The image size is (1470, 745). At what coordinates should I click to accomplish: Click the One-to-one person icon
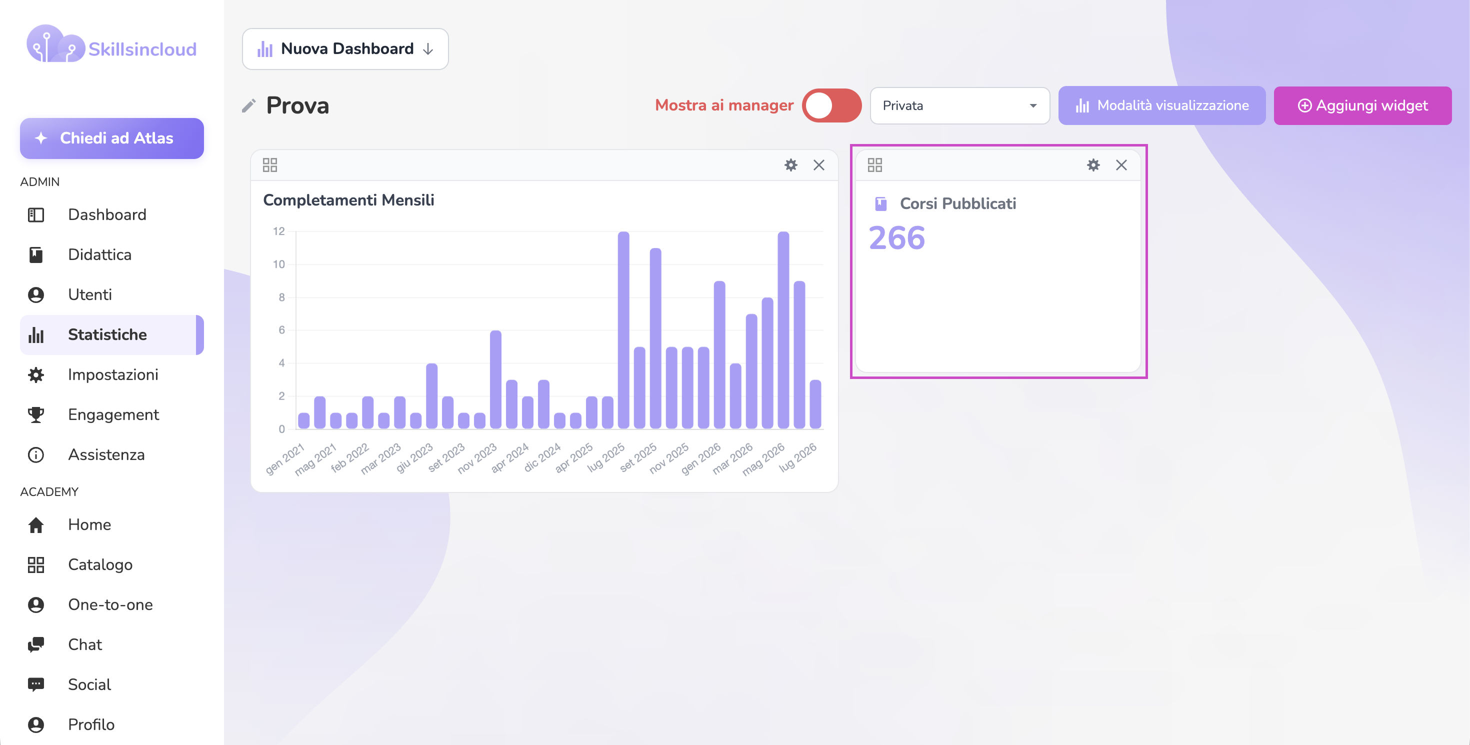(x=36, y=604)
